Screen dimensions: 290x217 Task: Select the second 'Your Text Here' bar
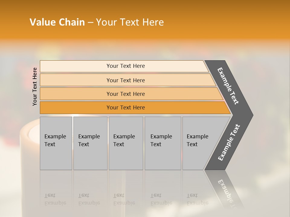tap(125, 80)
